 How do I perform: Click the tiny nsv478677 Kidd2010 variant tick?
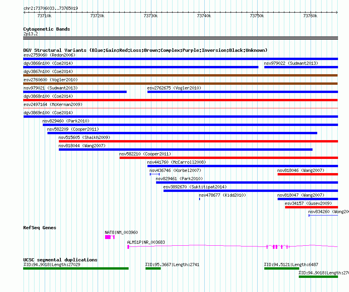click(200, 199)
